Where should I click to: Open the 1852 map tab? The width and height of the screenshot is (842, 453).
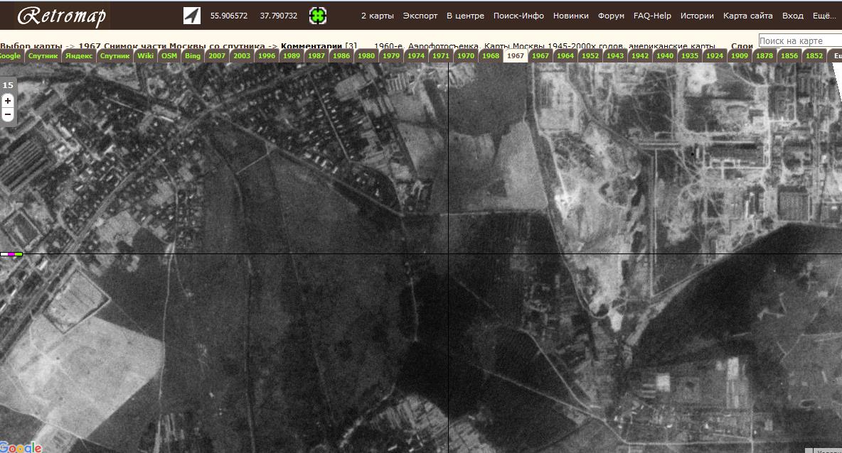point(814,56)
